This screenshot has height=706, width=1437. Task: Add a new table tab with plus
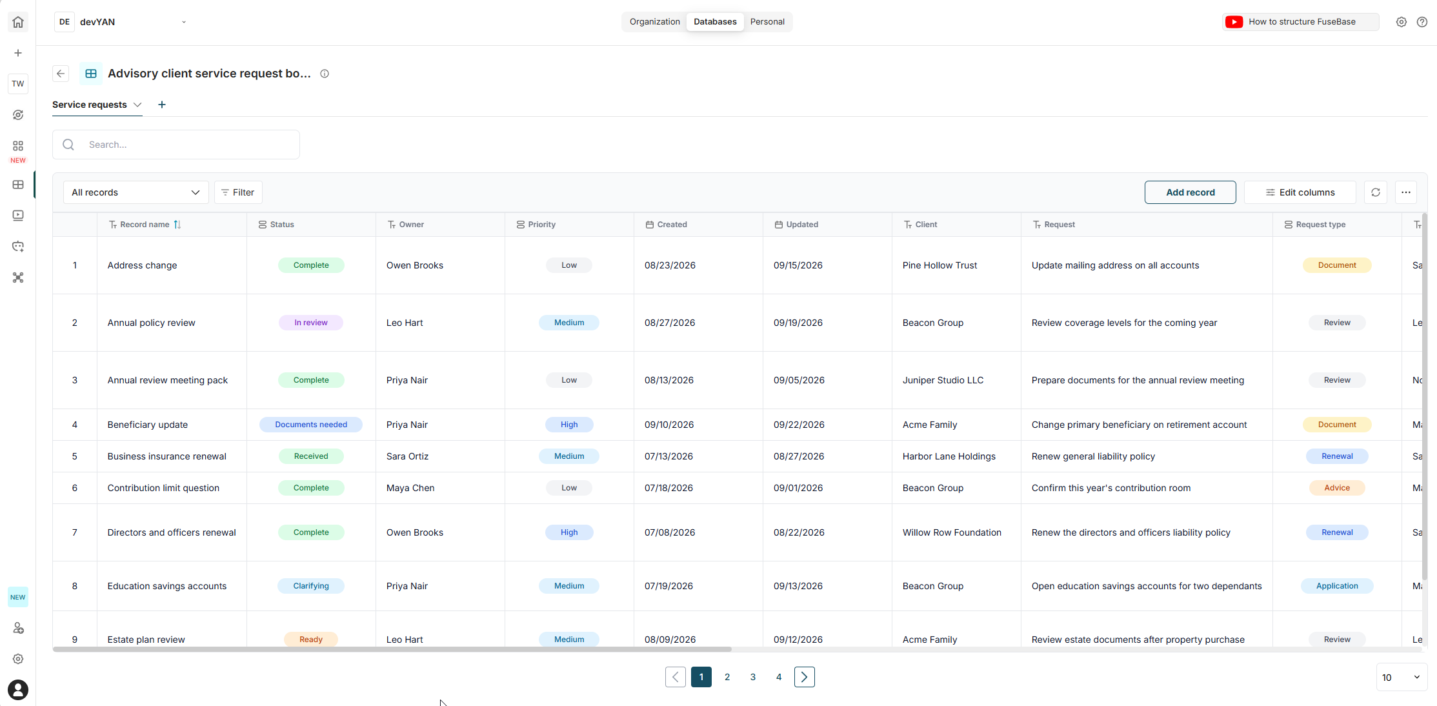162,105
